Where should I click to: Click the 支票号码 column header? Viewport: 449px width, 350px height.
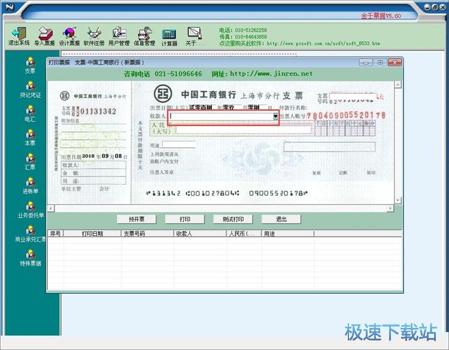[x=147, y=234]
